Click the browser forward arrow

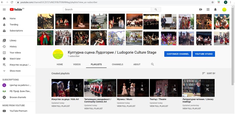point(7,2)
